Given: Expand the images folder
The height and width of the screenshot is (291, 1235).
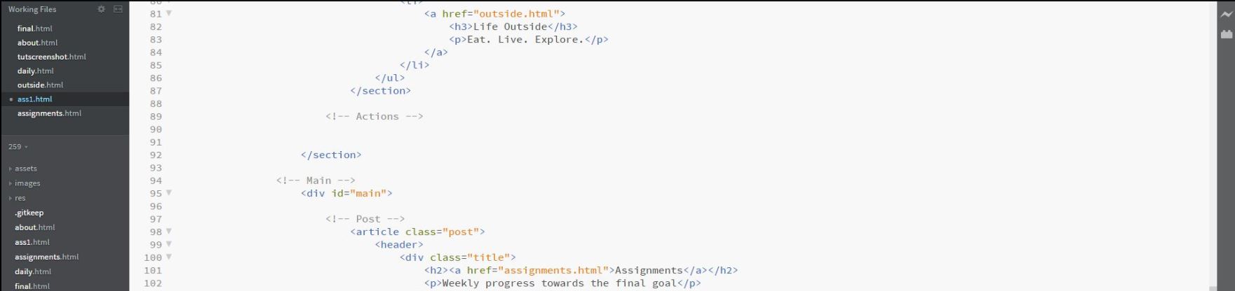Looking at the screenshot, I should pyautogui.click(x=24, y=183).
